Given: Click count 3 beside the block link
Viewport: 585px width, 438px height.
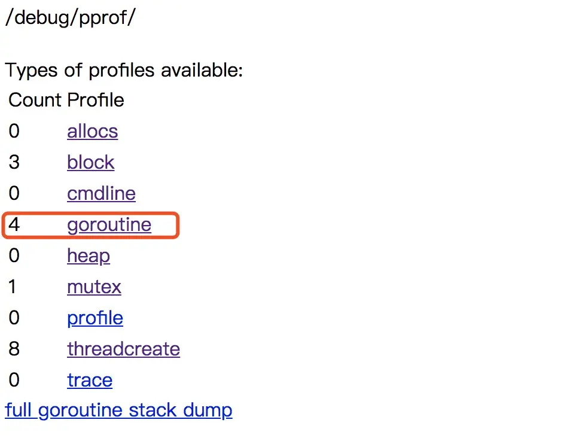Looking at the screenshot, I should (x=14, y=163).
